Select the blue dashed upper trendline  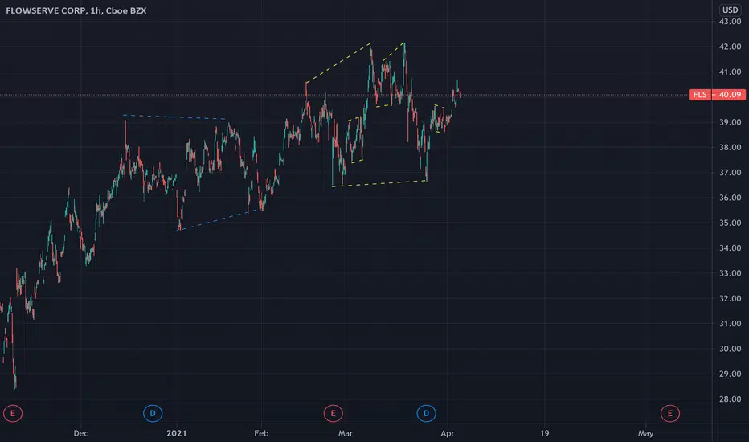click(174, 117)
